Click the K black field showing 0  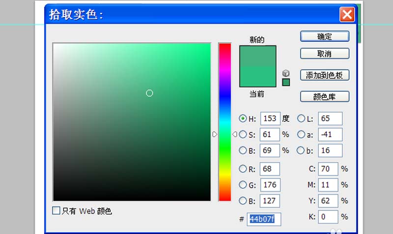[x=328, y=217]
